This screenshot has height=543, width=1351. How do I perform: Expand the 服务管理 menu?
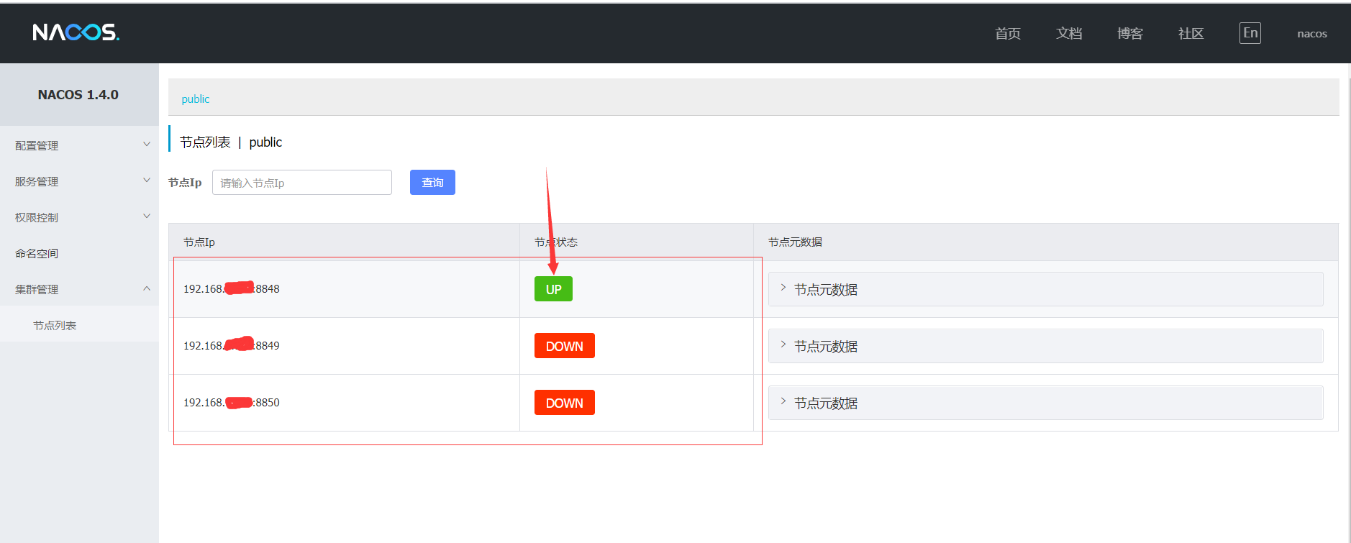[x=79, y=181]
